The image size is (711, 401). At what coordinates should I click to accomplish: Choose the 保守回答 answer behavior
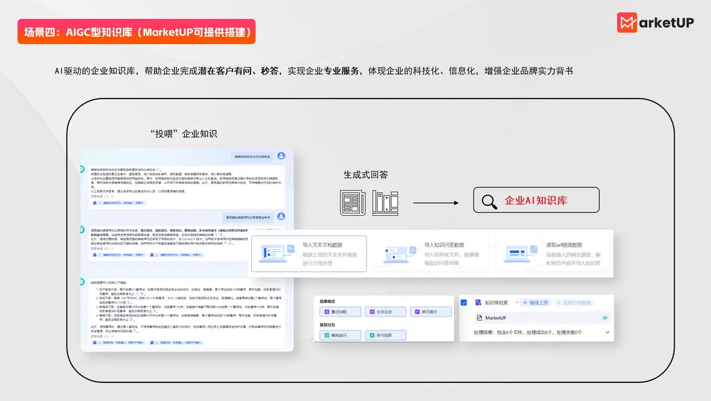385,335
